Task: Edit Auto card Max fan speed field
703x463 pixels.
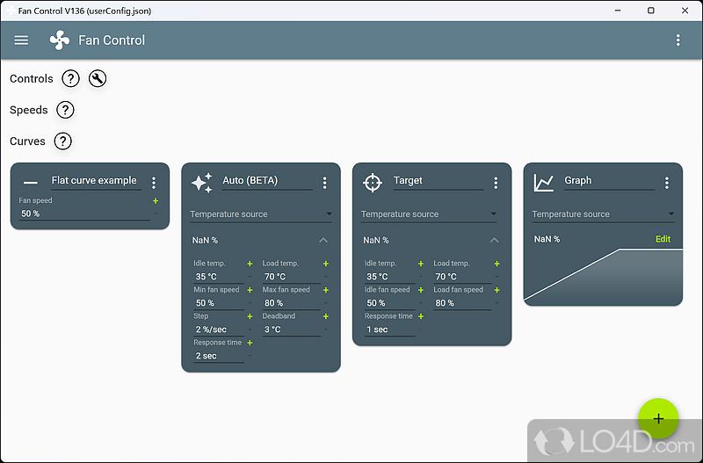Action: [292, 303]
